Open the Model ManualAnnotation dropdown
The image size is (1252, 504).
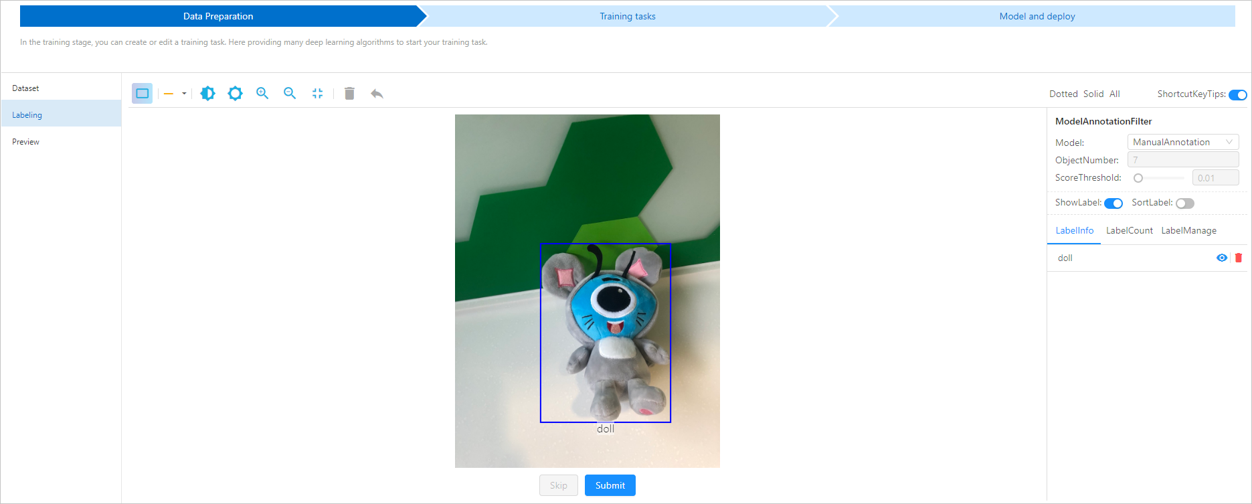(1183, 142)
